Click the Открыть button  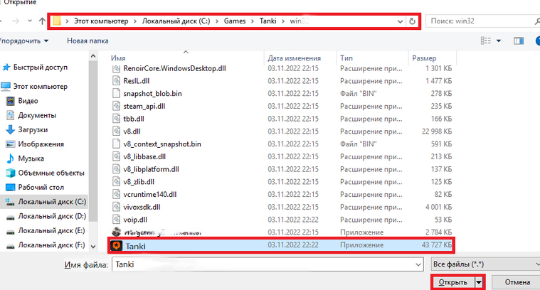[x=453, y=282]
